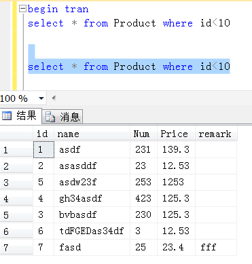252x264 pixels.
Task: Select the name column header
Action: [x=92, y=134]
